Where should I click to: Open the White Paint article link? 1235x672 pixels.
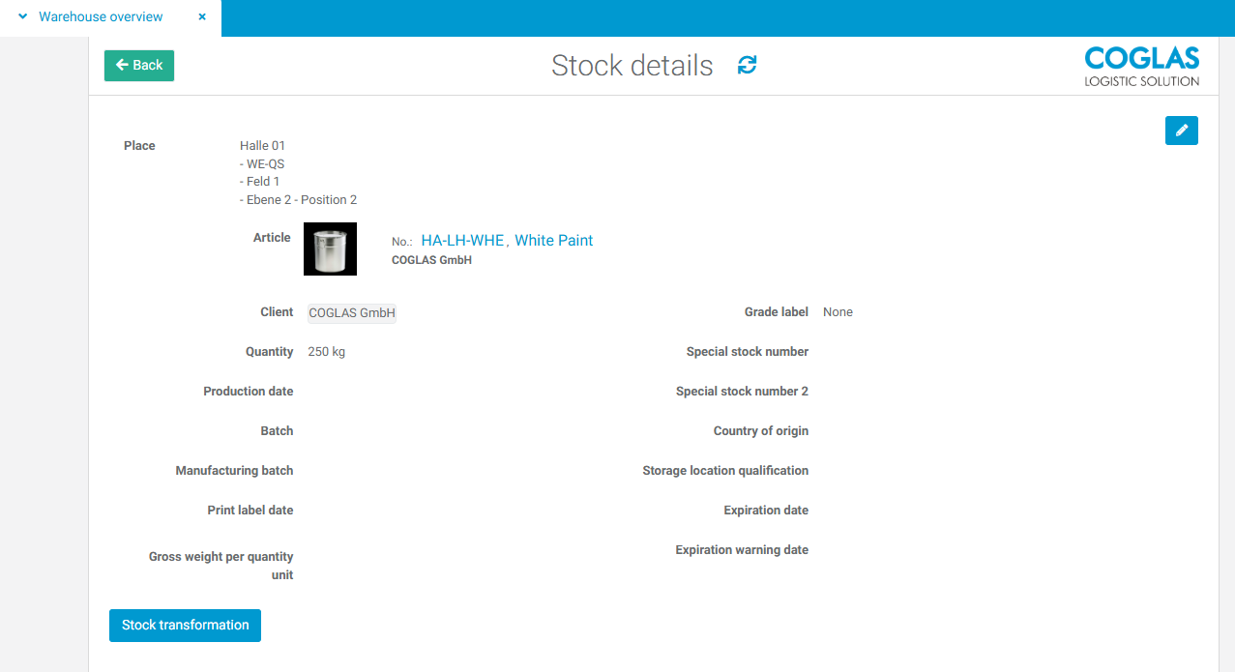tap(553, 240)
